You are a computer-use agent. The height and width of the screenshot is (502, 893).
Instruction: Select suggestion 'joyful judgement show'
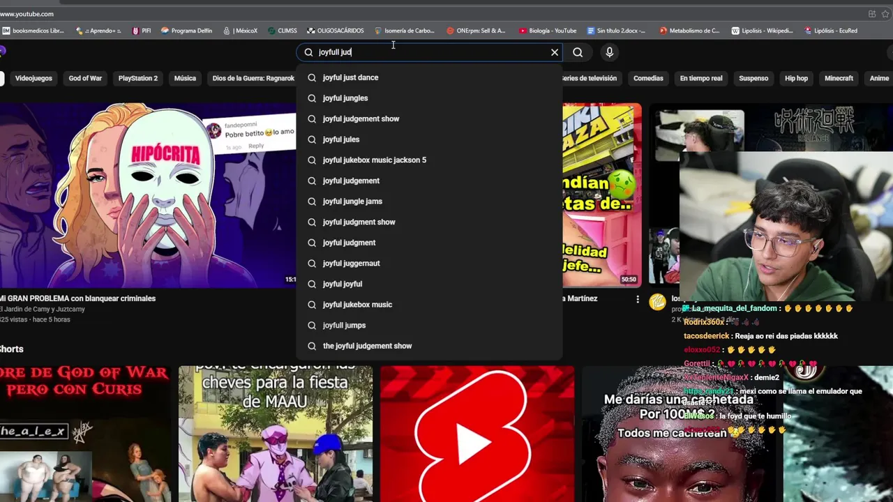tap(429, 119)
